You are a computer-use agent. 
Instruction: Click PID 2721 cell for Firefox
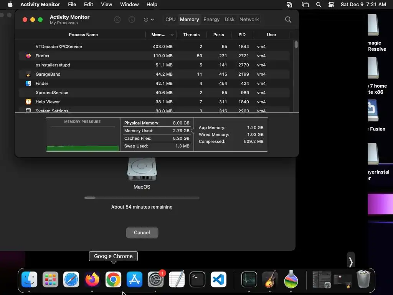click(244, 56)
